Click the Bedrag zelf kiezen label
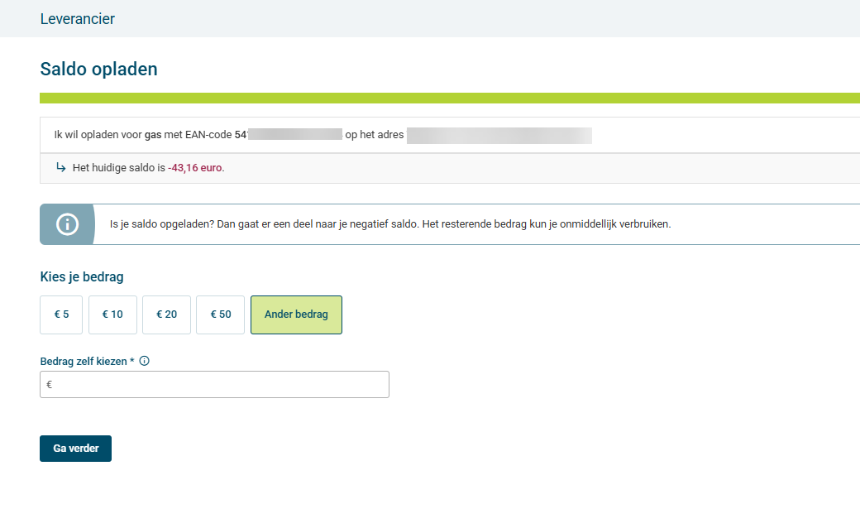860x509 pixels. (x=87, y=361)
